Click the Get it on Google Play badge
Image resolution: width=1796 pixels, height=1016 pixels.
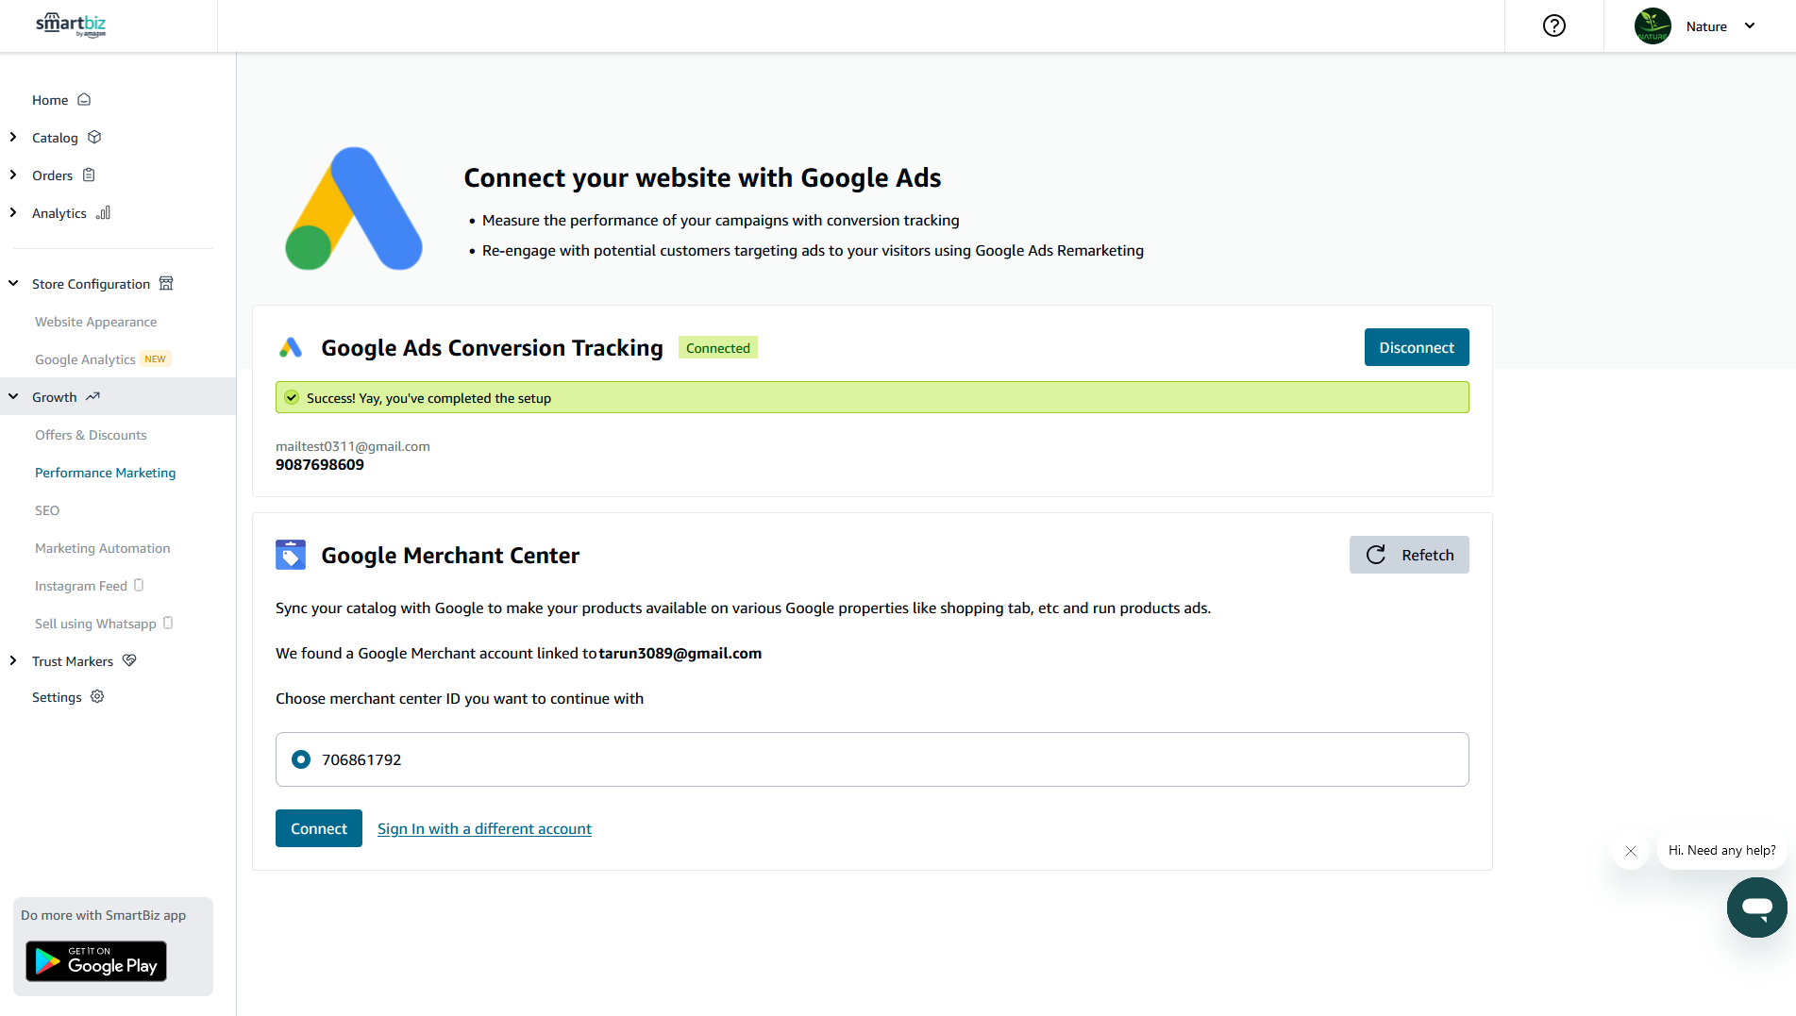(96, 961)
